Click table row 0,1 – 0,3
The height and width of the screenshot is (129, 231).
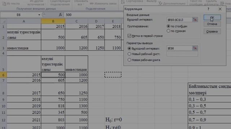coord(209,99)
